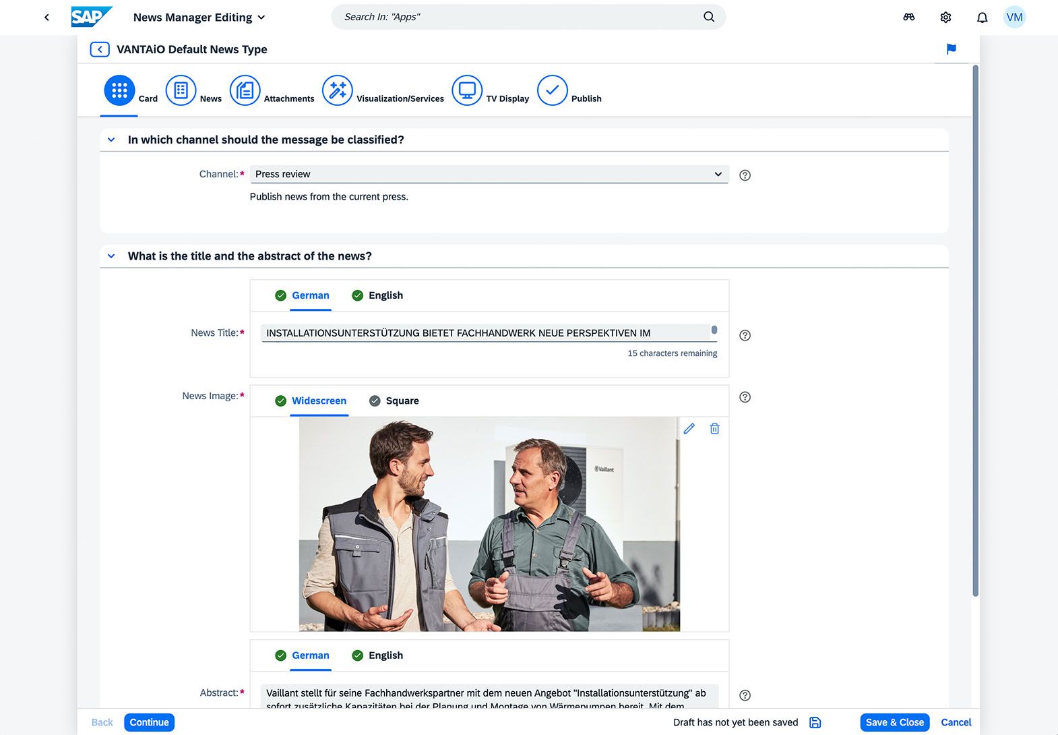Screen dimensions: 1058x735
Task: Click the SAP logo
Action: pyautogui.click(x=91, y=17)
